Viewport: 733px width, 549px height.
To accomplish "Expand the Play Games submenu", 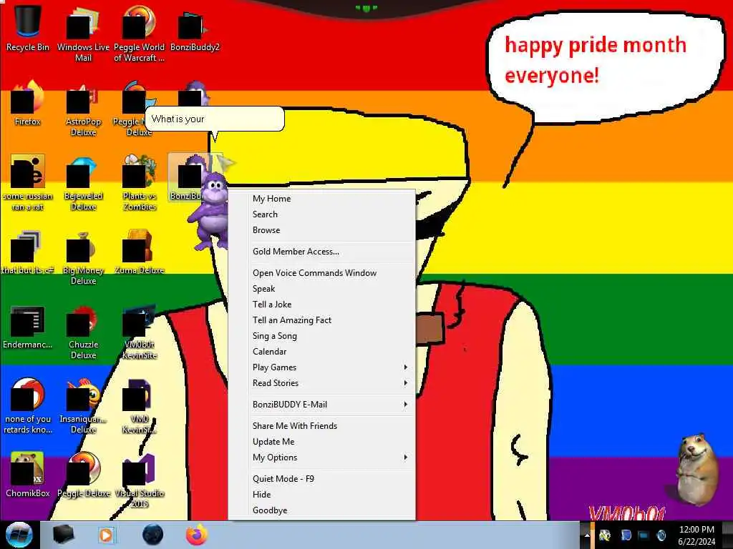I will [330, 367].
